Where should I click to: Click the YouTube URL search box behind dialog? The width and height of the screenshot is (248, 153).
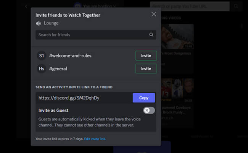(190, 7)
